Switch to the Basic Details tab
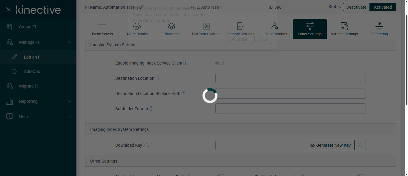This screenshot has width=408, height=176. (x=102, y=29)
